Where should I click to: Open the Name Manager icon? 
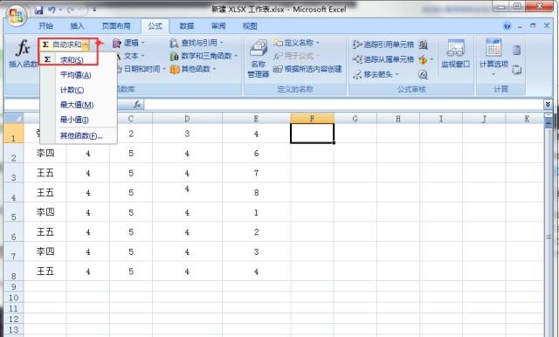tap(259, 48)
